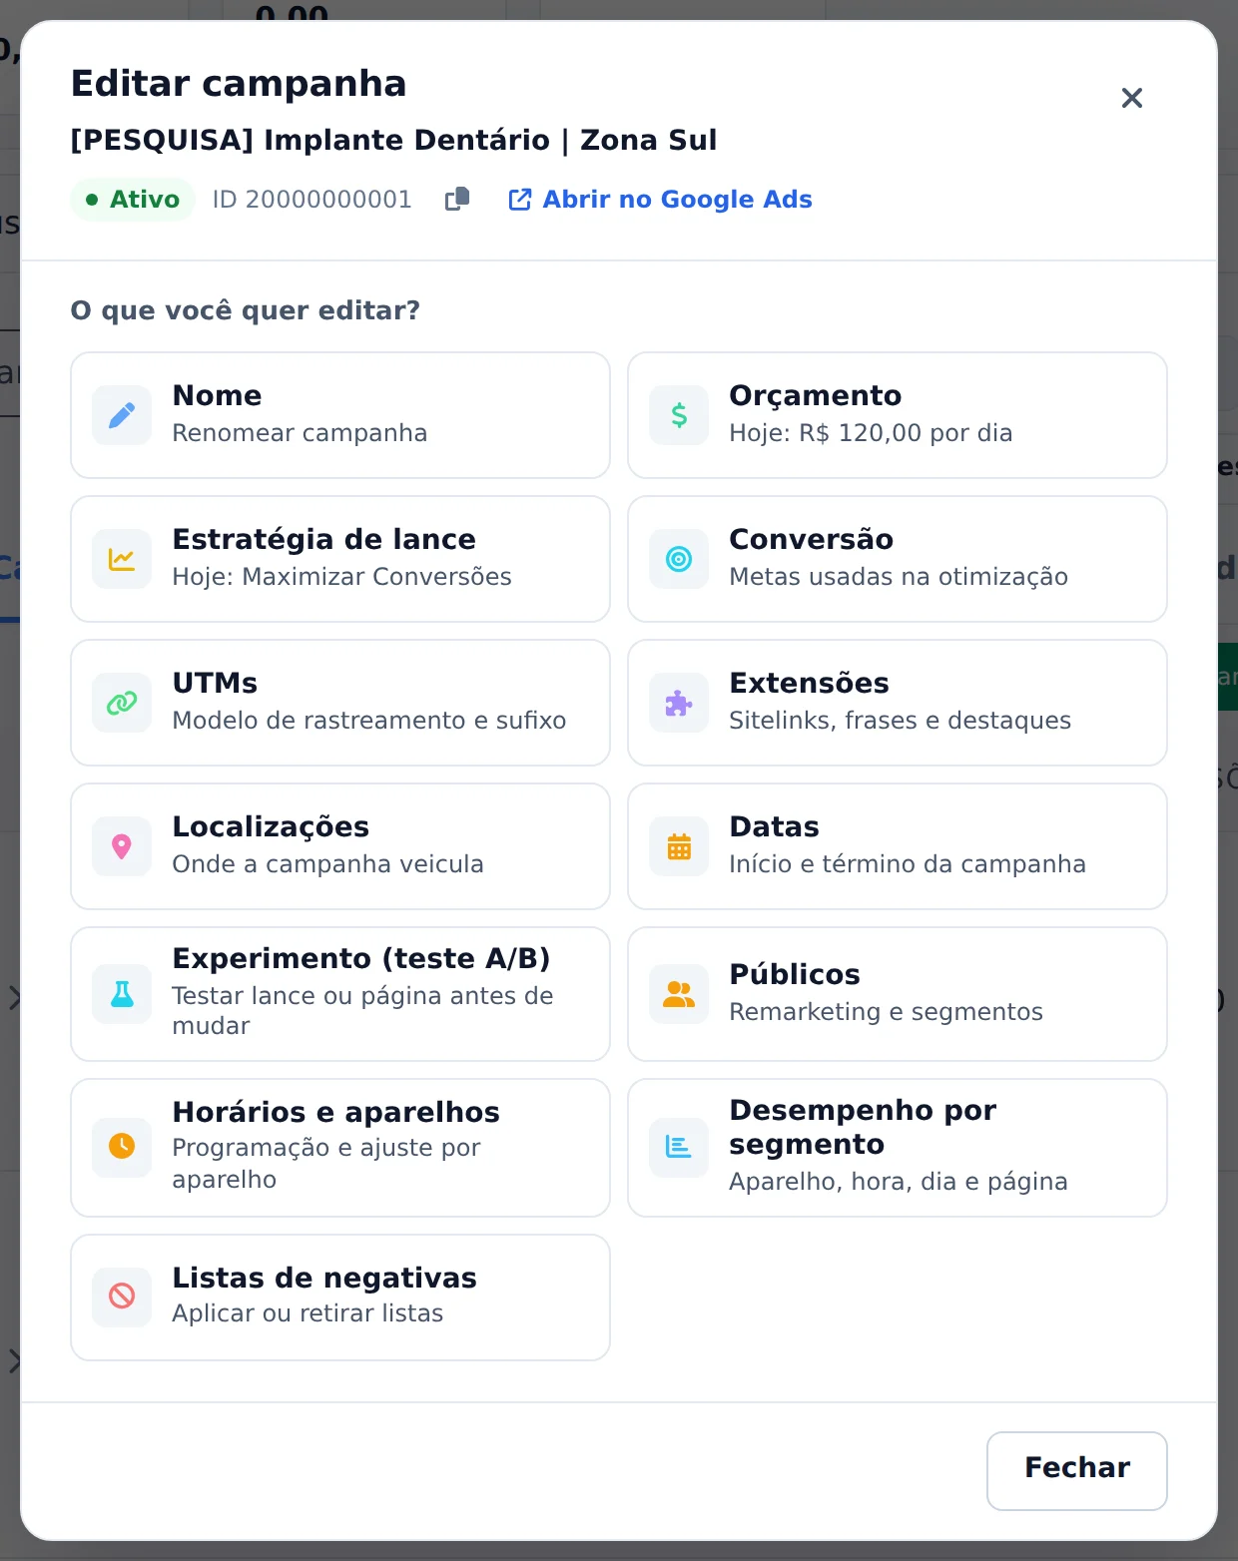
Task: Click the flask icon for Experimento
Action: 122,994
